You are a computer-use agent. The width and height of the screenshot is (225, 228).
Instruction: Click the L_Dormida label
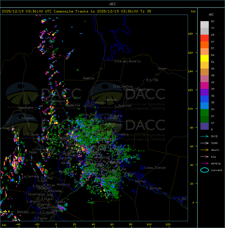point(154,188)
